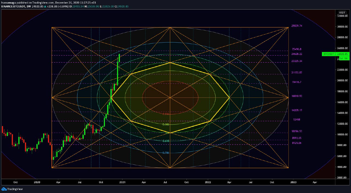Select the 29839.74 level label
This screenshot has height=193, width=351.
[297, 26]
